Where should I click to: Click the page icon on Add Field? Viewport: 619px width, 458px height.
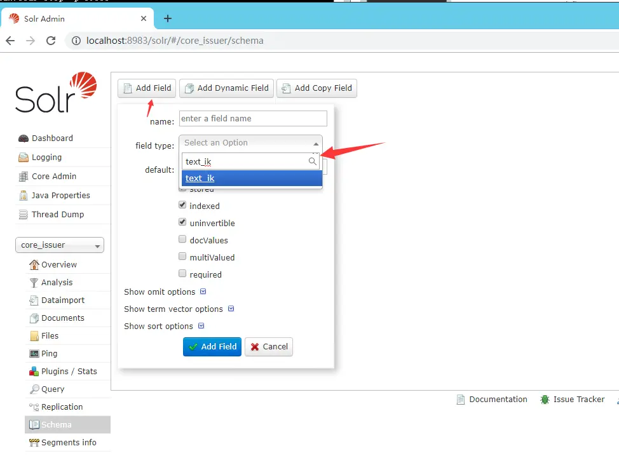(128, 88)
